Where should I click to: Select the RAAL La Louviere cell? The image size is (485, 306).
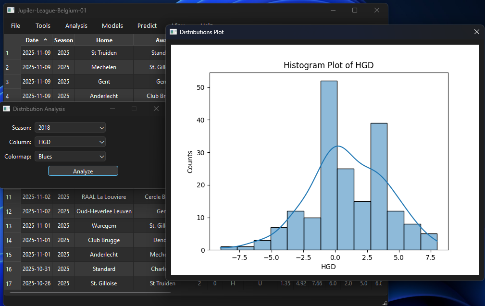tap(104, 197)
